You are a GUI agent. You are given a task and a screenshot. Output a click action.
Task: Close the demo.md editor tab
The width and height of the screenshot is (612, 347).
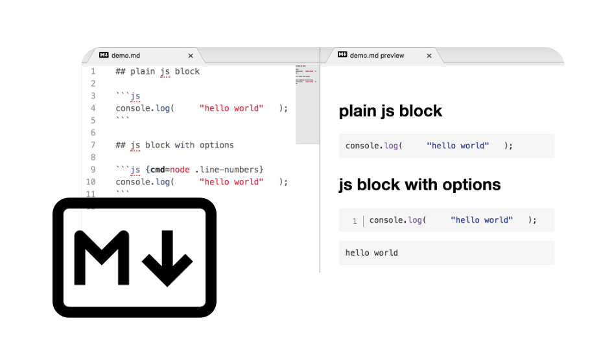click(x=191, y=56)
